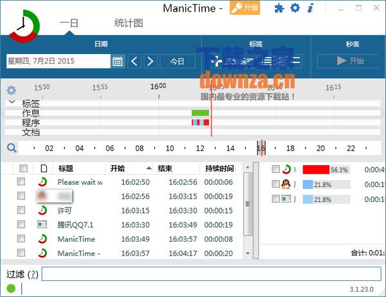Screen dimensions: 386x297
Task: Check the ManicTime - 16:03:57 row checkbox
Action: coord(21,253)
